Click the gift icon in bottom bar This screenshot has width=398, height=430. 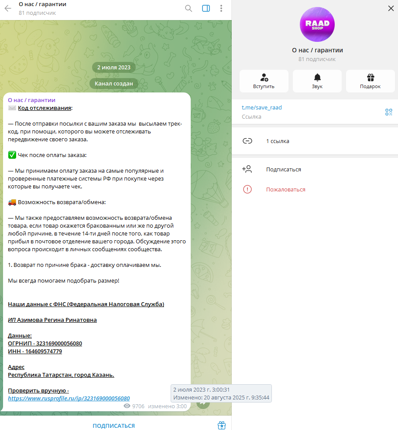tap(222, 425)
